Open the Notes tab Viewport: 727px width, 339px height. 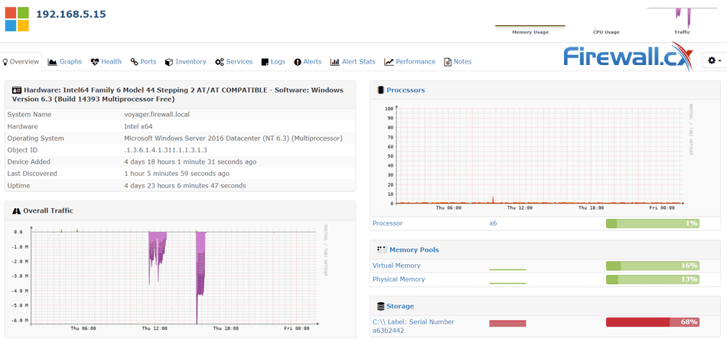(458, 62)
